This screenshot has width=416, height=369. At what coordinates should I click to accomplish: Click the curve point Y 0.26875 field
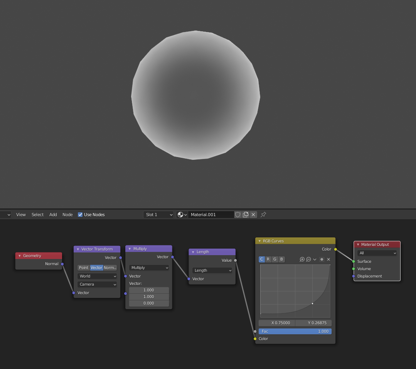(x=313, y=323)
